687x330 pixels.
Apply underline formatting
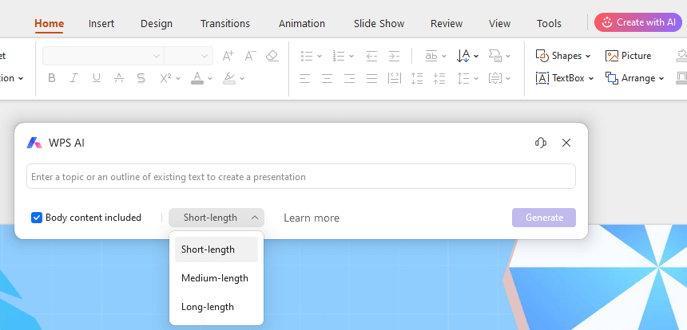tap(97, 78)
